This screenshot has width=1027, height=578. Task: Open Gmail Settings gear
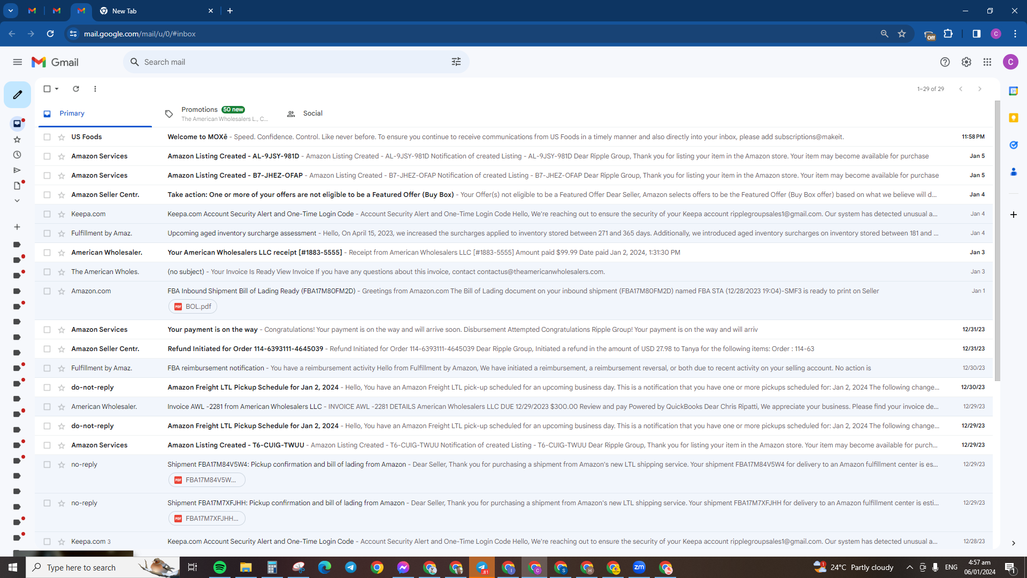tap(966, 62)
